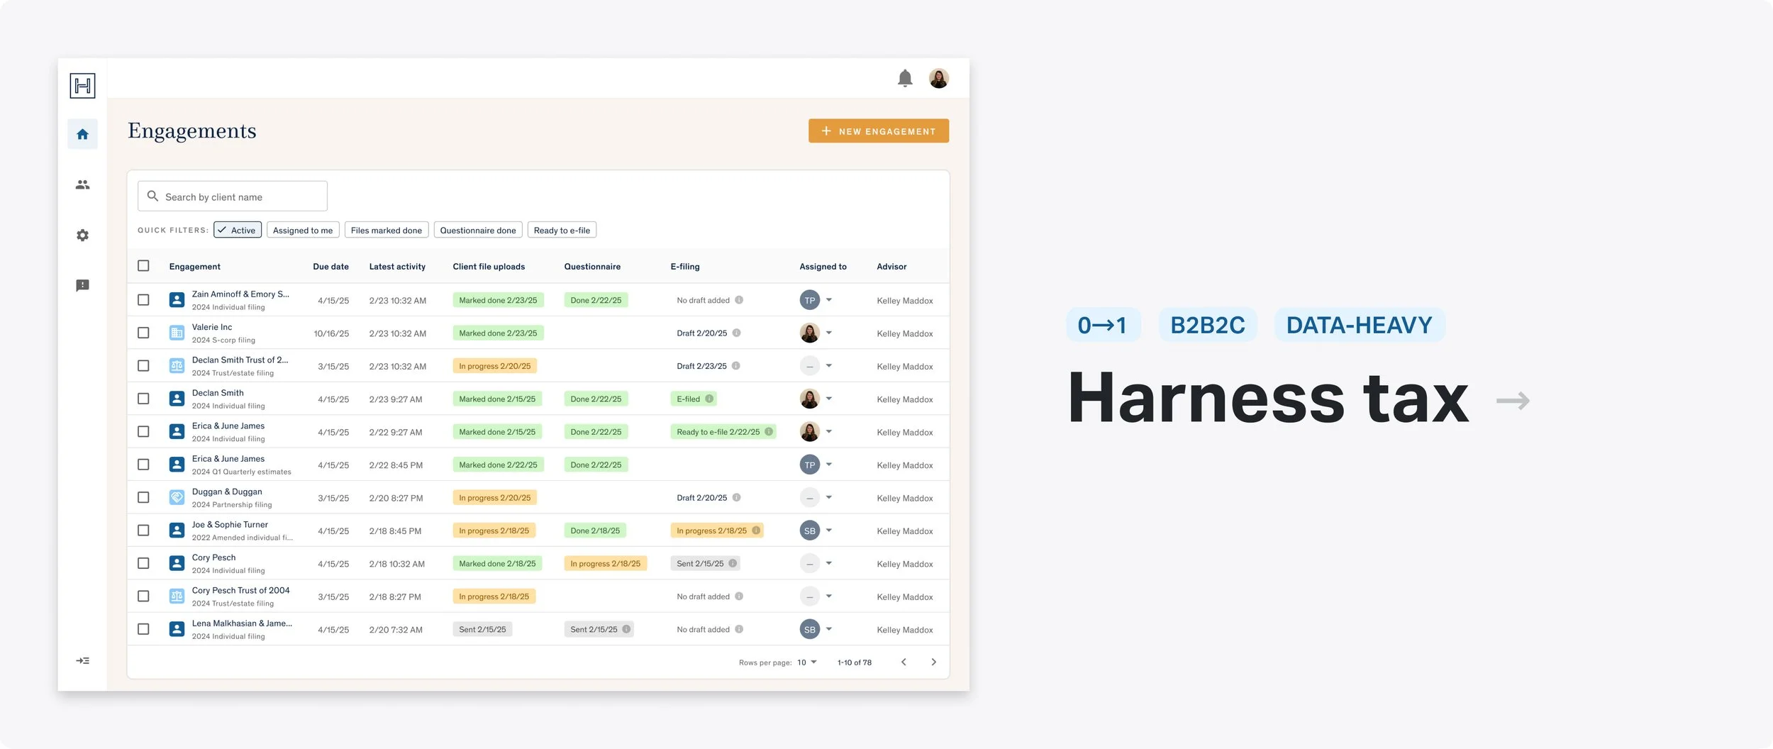This screenshot has width=1773, height=749.
Task: Open Cory Pesch Trust of 2004 engagement
Action: (240, 590)
